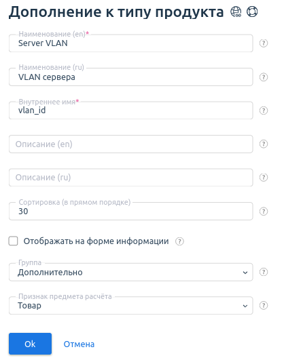Show the help tooltip for Сортировка field

coord(264,212)
